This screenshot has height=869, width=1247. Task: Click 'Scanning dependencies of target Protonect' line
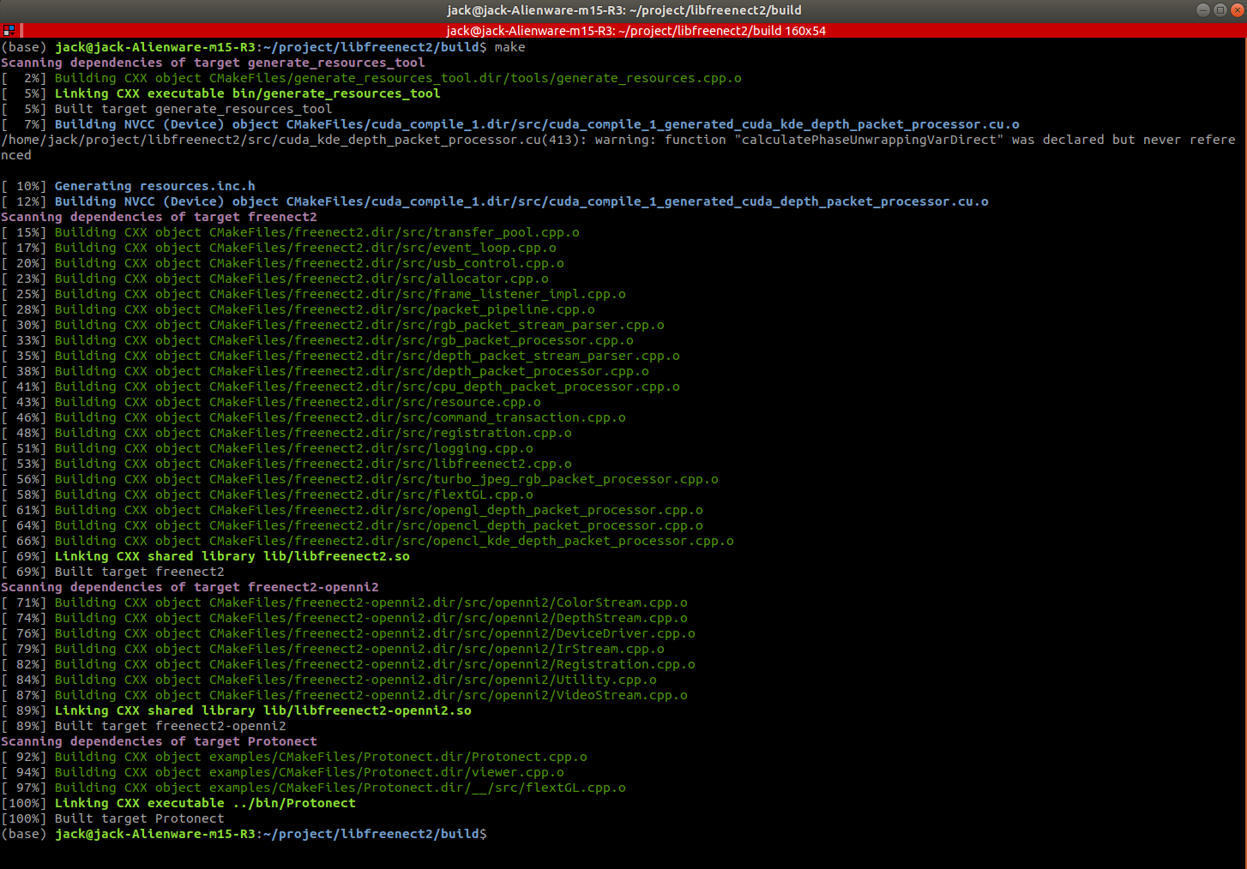pyautogui.click(x=159, y=741)
